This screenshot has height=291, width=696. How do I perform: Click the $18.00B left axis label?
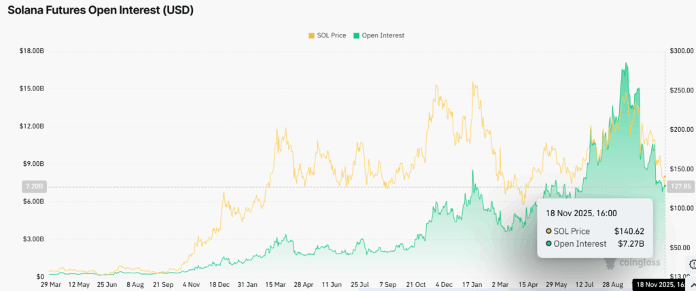tap(33, 51)
